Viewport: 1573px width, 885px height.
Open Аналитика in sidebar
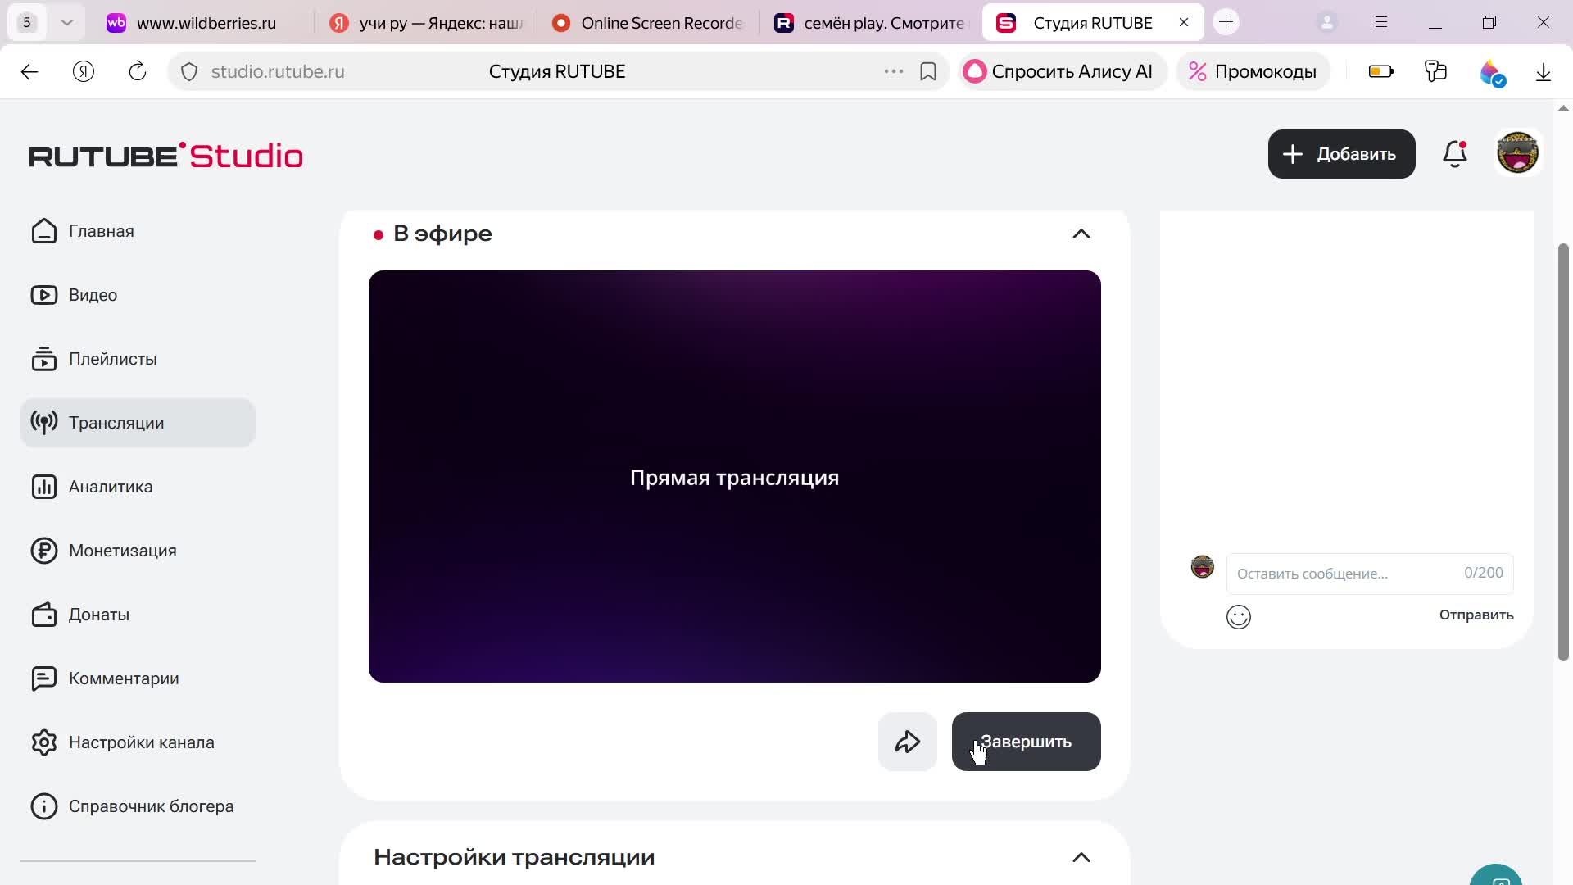(x=111, y=487)
